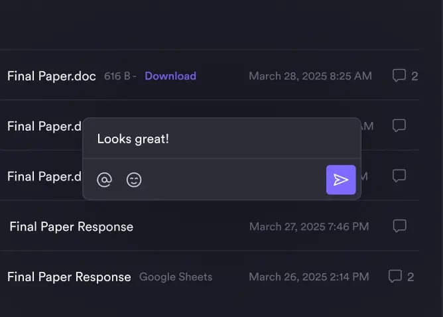Open the emoji picker in comment box
443x317 pixels.
click(134, 180)
